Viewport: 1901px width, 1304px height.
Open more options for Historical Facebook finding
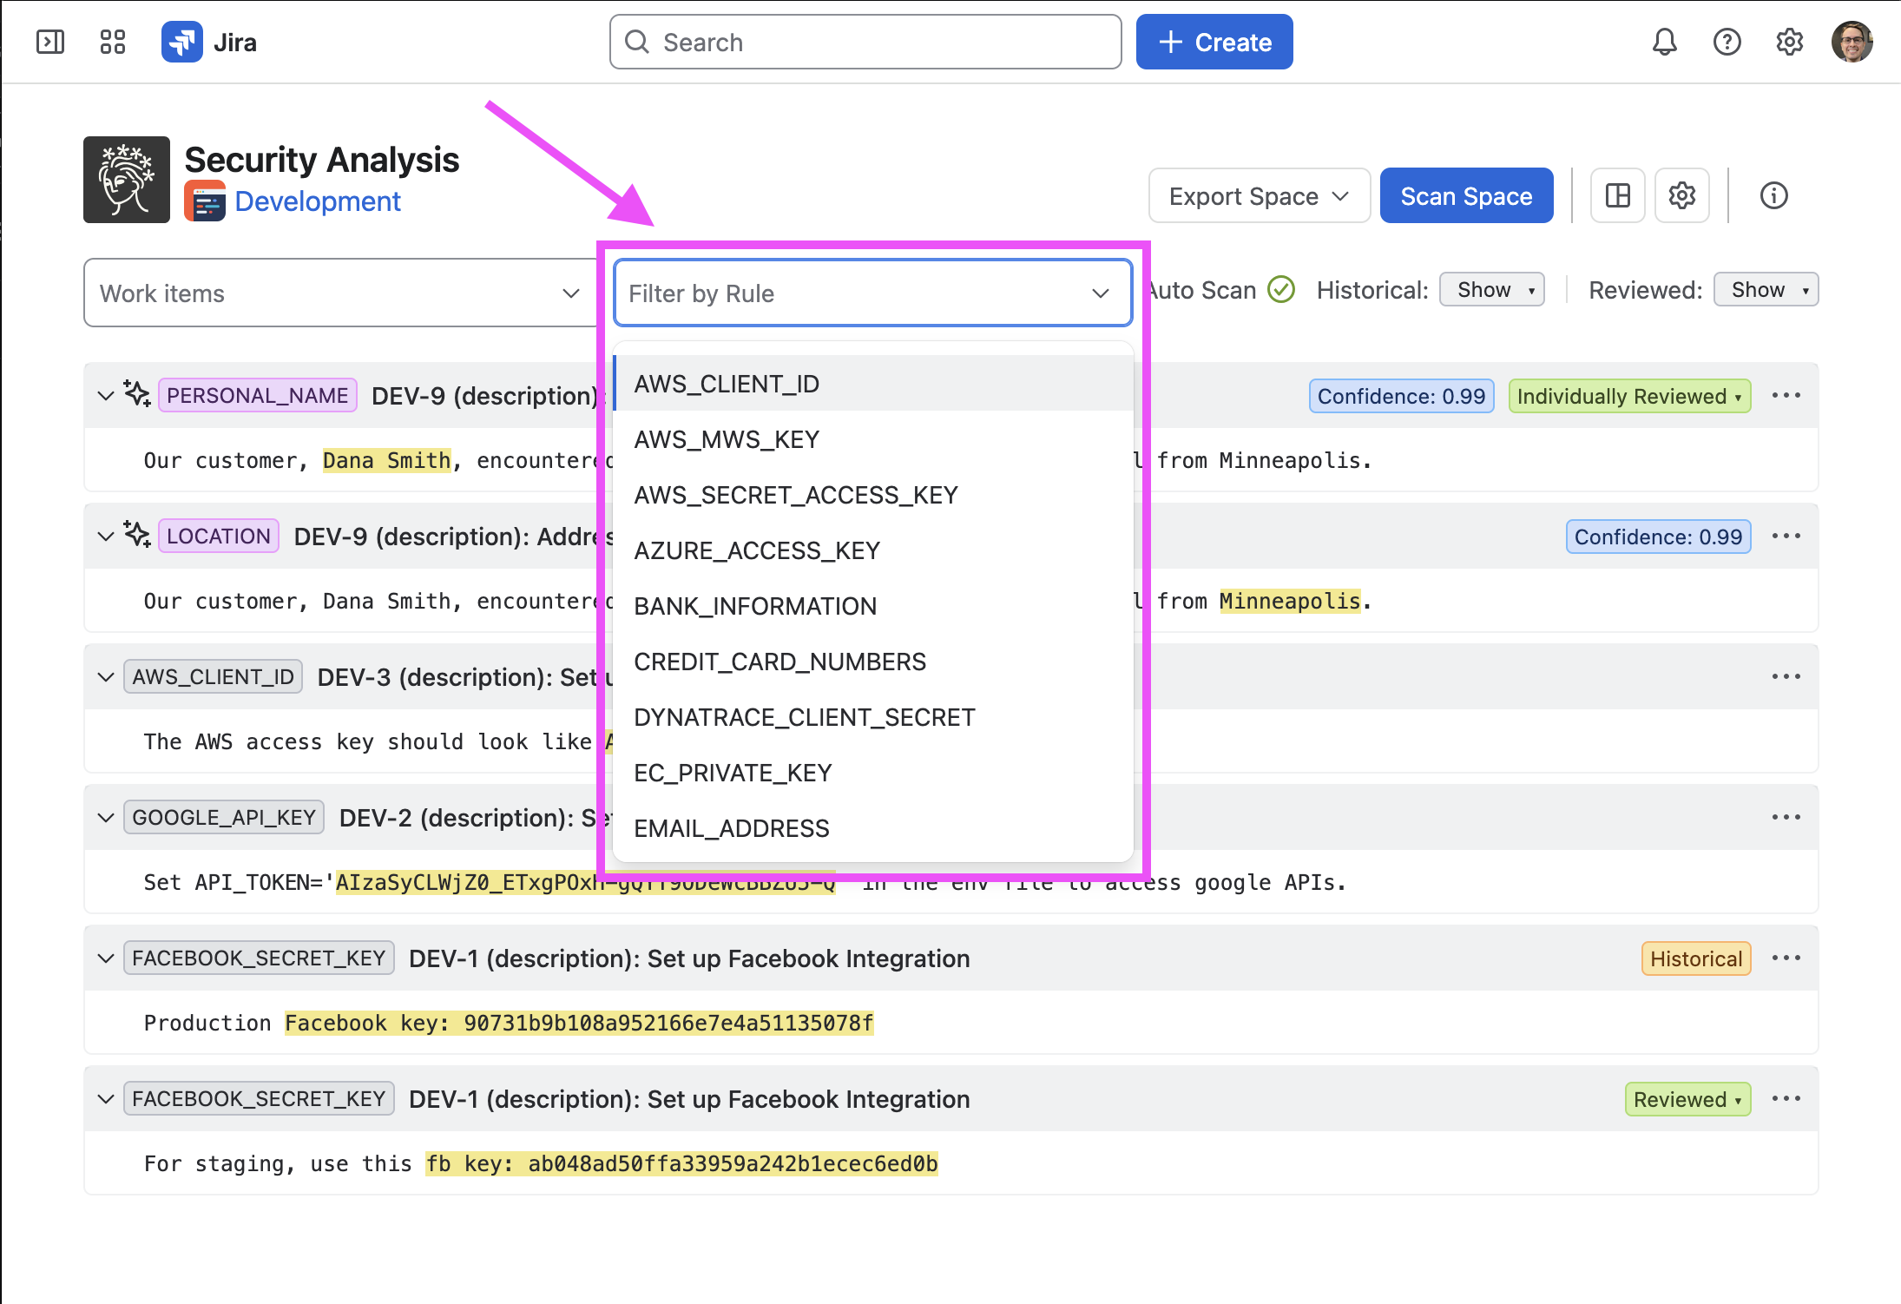coord(1786,958)
